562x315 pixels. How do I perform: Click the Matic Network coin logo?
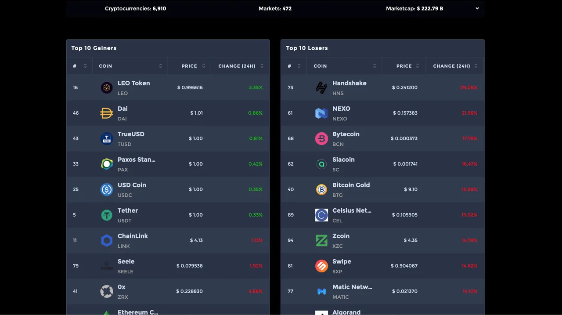pyautogui.click(x=321, y=291)
